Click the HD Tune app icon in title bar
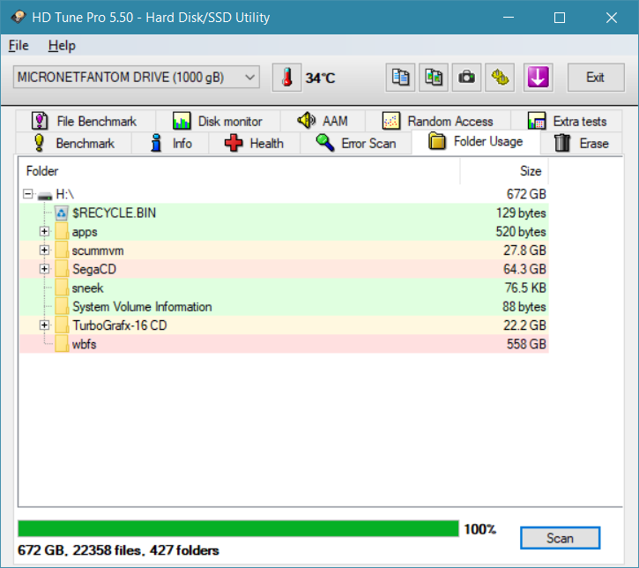Image resolution: width=639 pixels, height=568 pixels. point(19,17)
